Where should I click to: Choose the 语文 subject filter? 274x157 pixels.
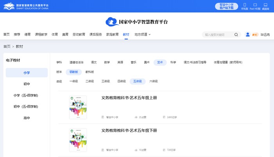(x=94, y=62)
